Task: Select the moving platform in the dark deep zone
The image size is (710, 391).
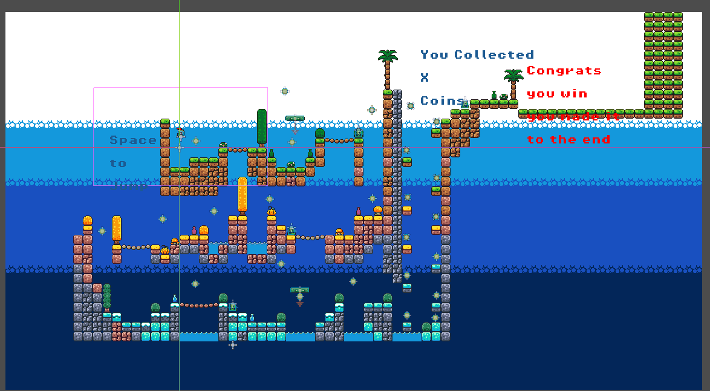Action: 300,290
